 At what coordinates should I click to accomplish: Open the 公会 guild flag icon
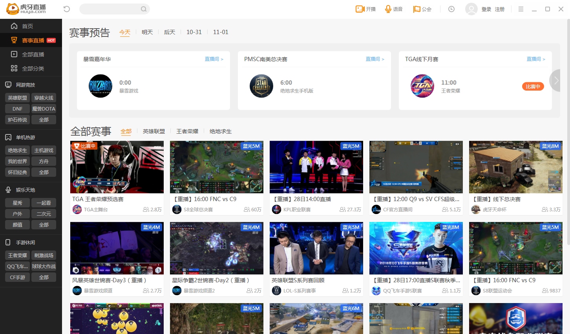pyautogui.click(x=417, y=9)
